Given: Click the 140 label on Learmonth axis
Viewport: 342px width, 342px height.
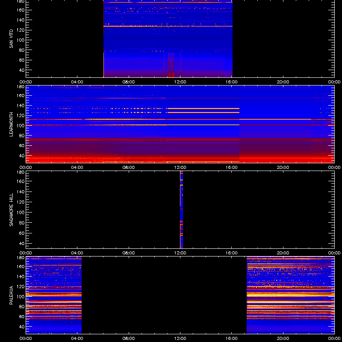Looking at the screenshot, I should point(21,106).
